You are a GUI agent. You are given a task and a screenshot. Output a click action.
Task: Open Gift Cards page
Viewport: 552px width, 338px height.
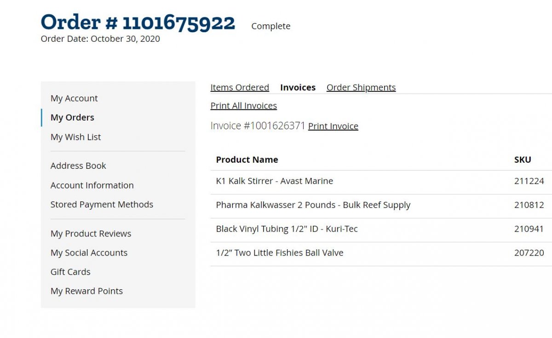point(70,272)
